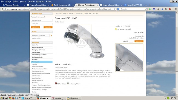
Task: Click the Anzahl quantity field
Action: pyautogui.click(x=131, y=41)
